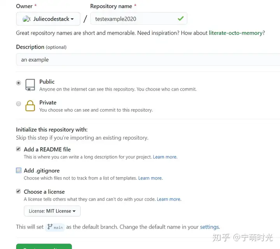
Task: Click the main branch icon label
Action: 55,227
